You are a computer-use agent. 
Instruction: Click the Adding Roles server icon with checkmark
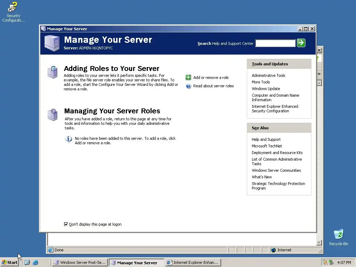[x=53, y=72]
